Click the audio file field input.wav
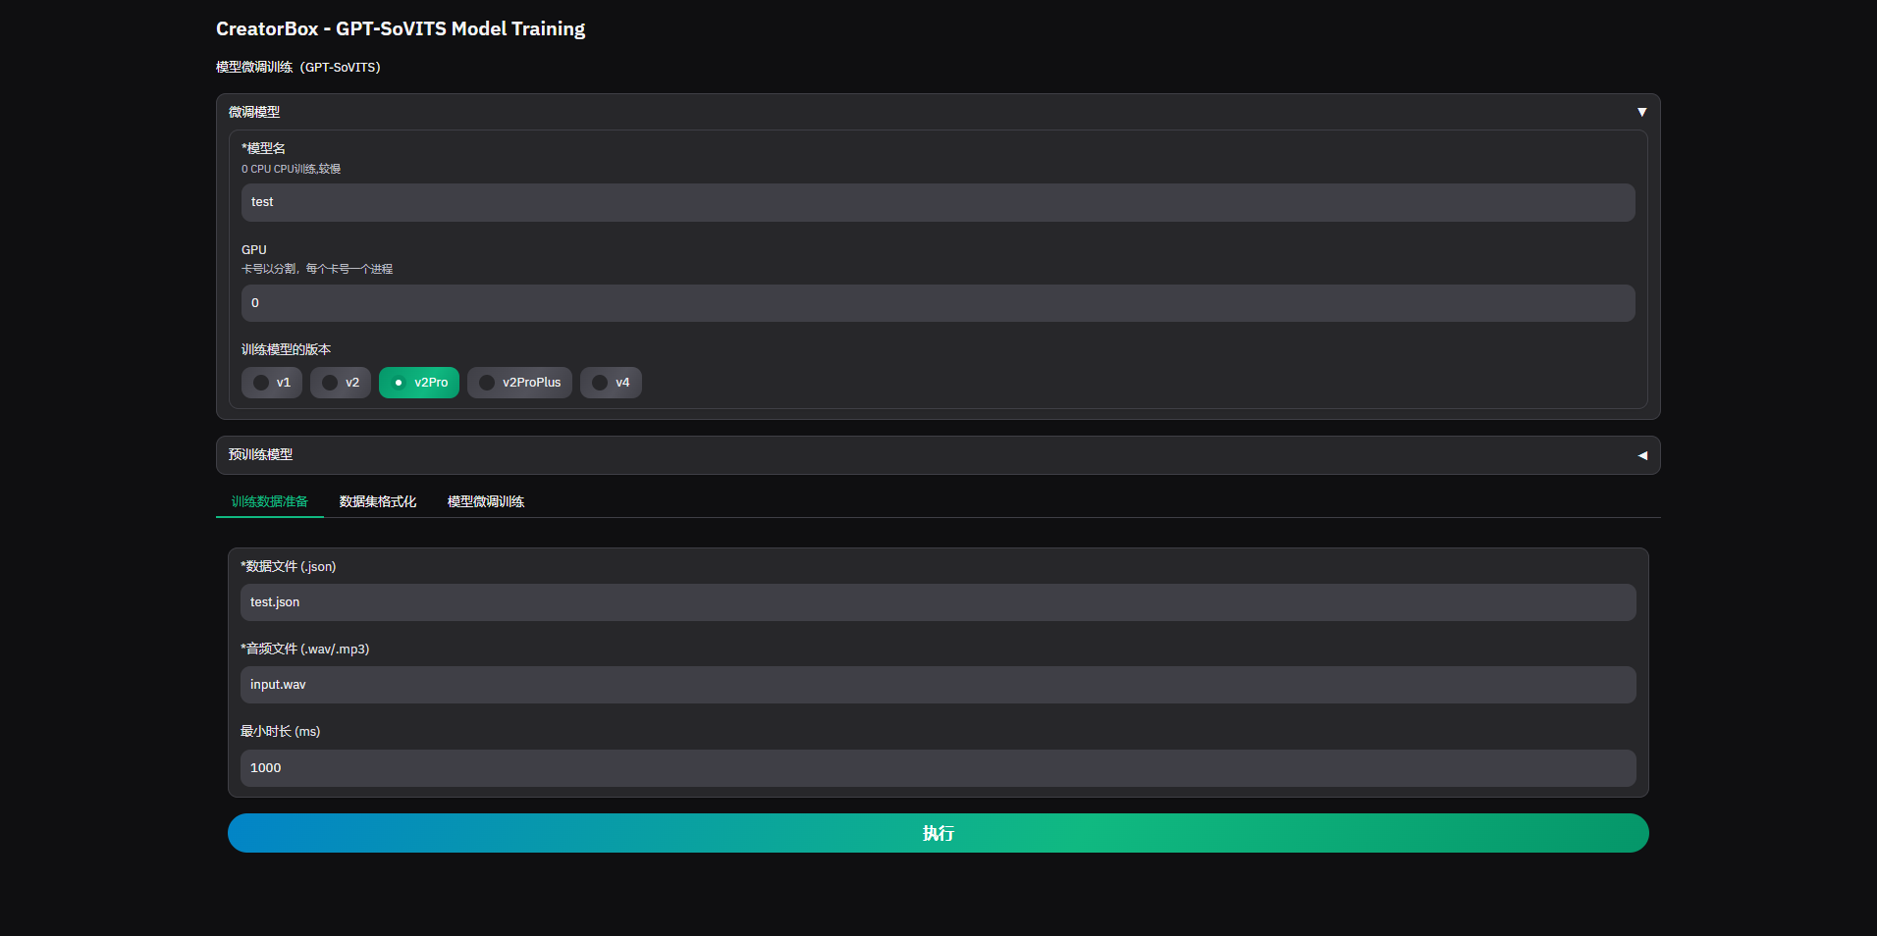This screenshot has height=936, width=1877. 938,685
